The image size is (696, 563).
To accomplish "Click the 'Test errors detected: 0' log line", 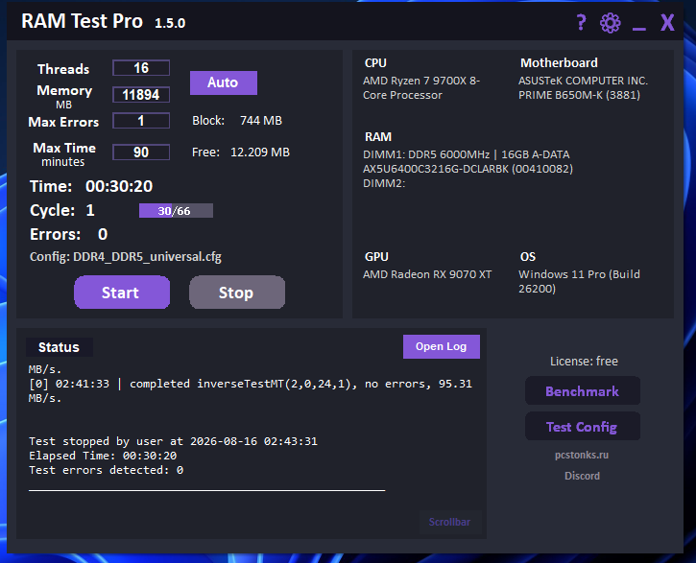I will point(107,470).
